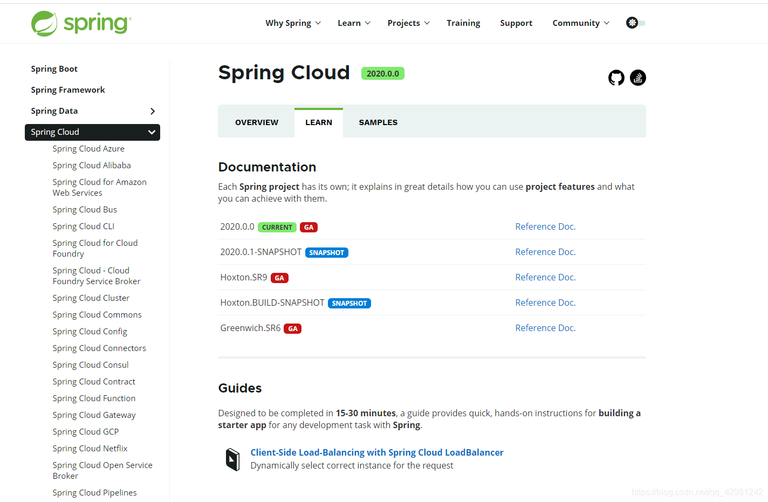Open the Spring Cloud GitHub repository icon
This screenshot has width=768, height=502.
tap(616, 78)
